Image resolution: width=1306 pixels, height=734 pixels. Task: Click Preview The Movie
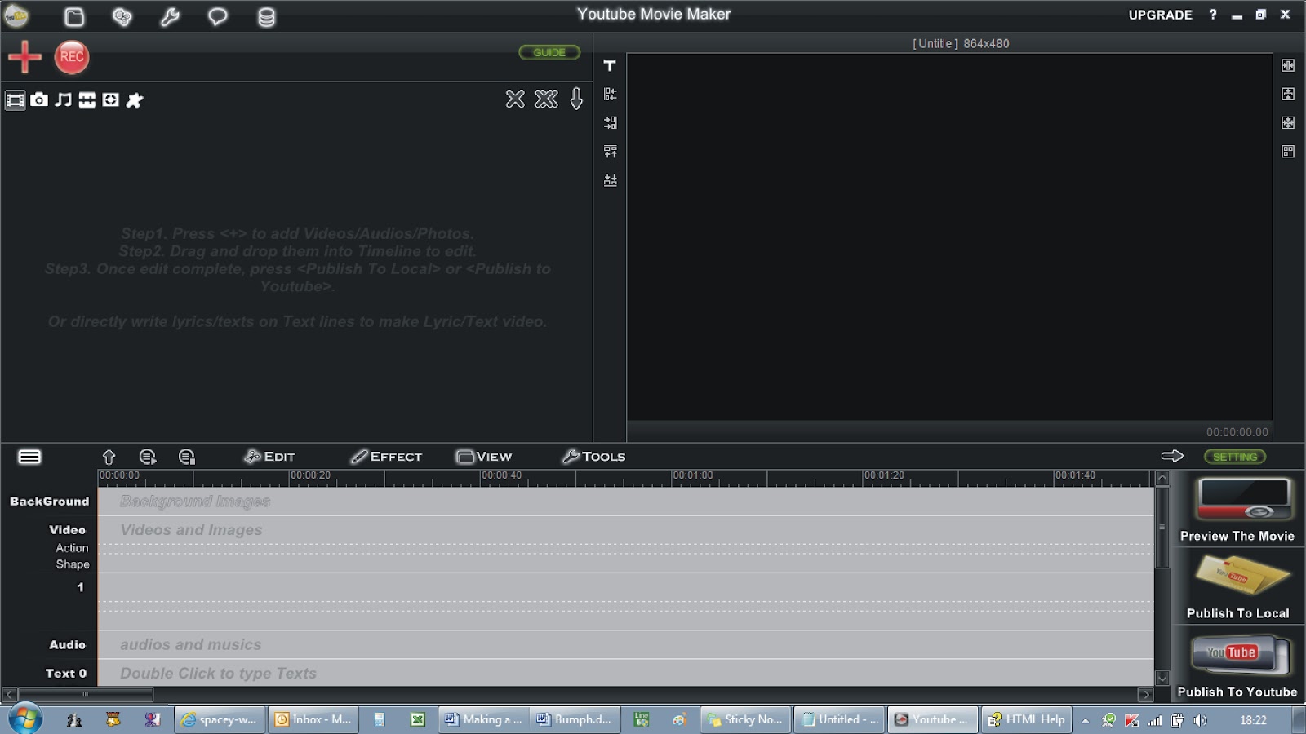click(x=1237, y=511)
